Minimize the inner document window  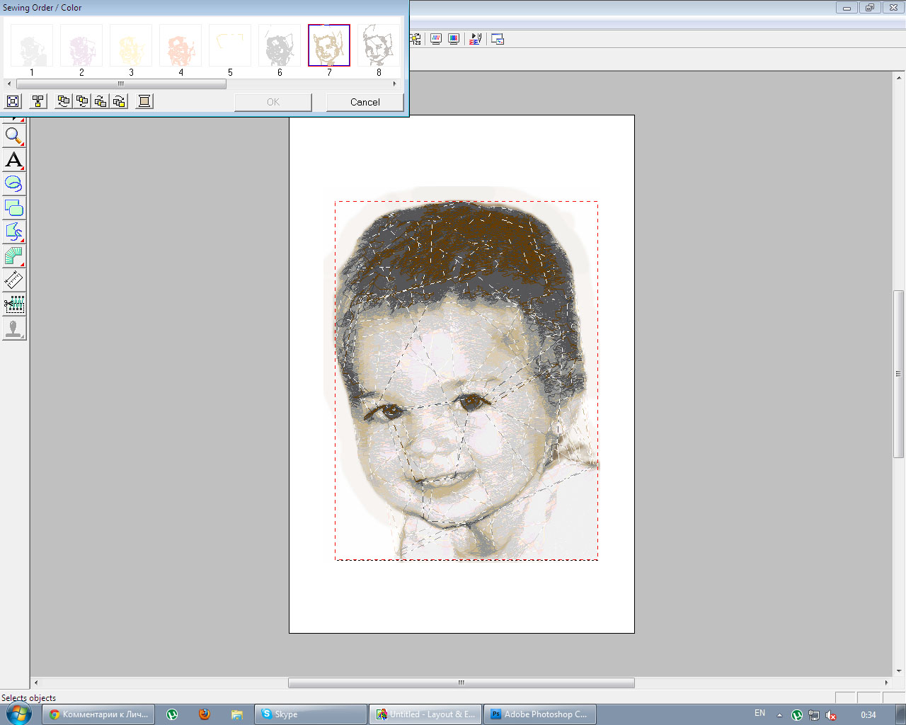[x=847, y=8]
